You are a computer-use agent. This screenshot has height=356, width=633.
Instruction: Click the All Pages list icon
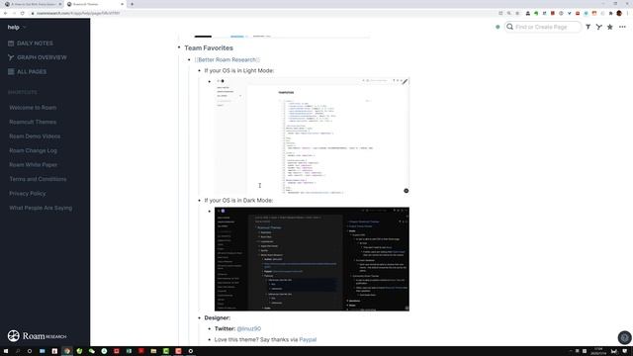click(11, 72)
